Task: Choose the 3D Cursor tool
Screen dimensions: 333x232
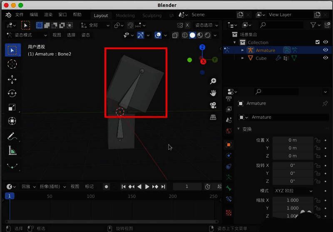Action: click(12, 64)
